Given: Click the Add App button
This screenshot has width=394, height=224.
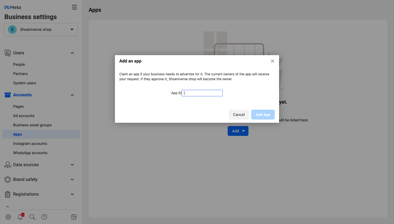Looking at the screenshot, I should coord(263,115).
